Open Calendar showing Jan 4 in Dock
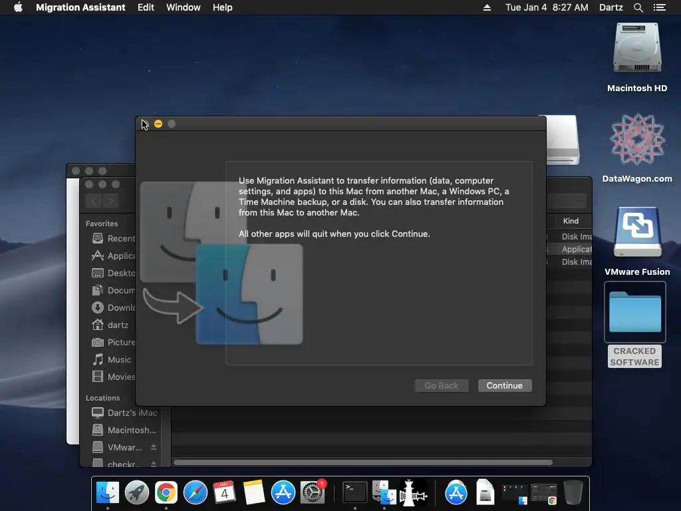Screen dimensions: 681x511 coord(224,493)
